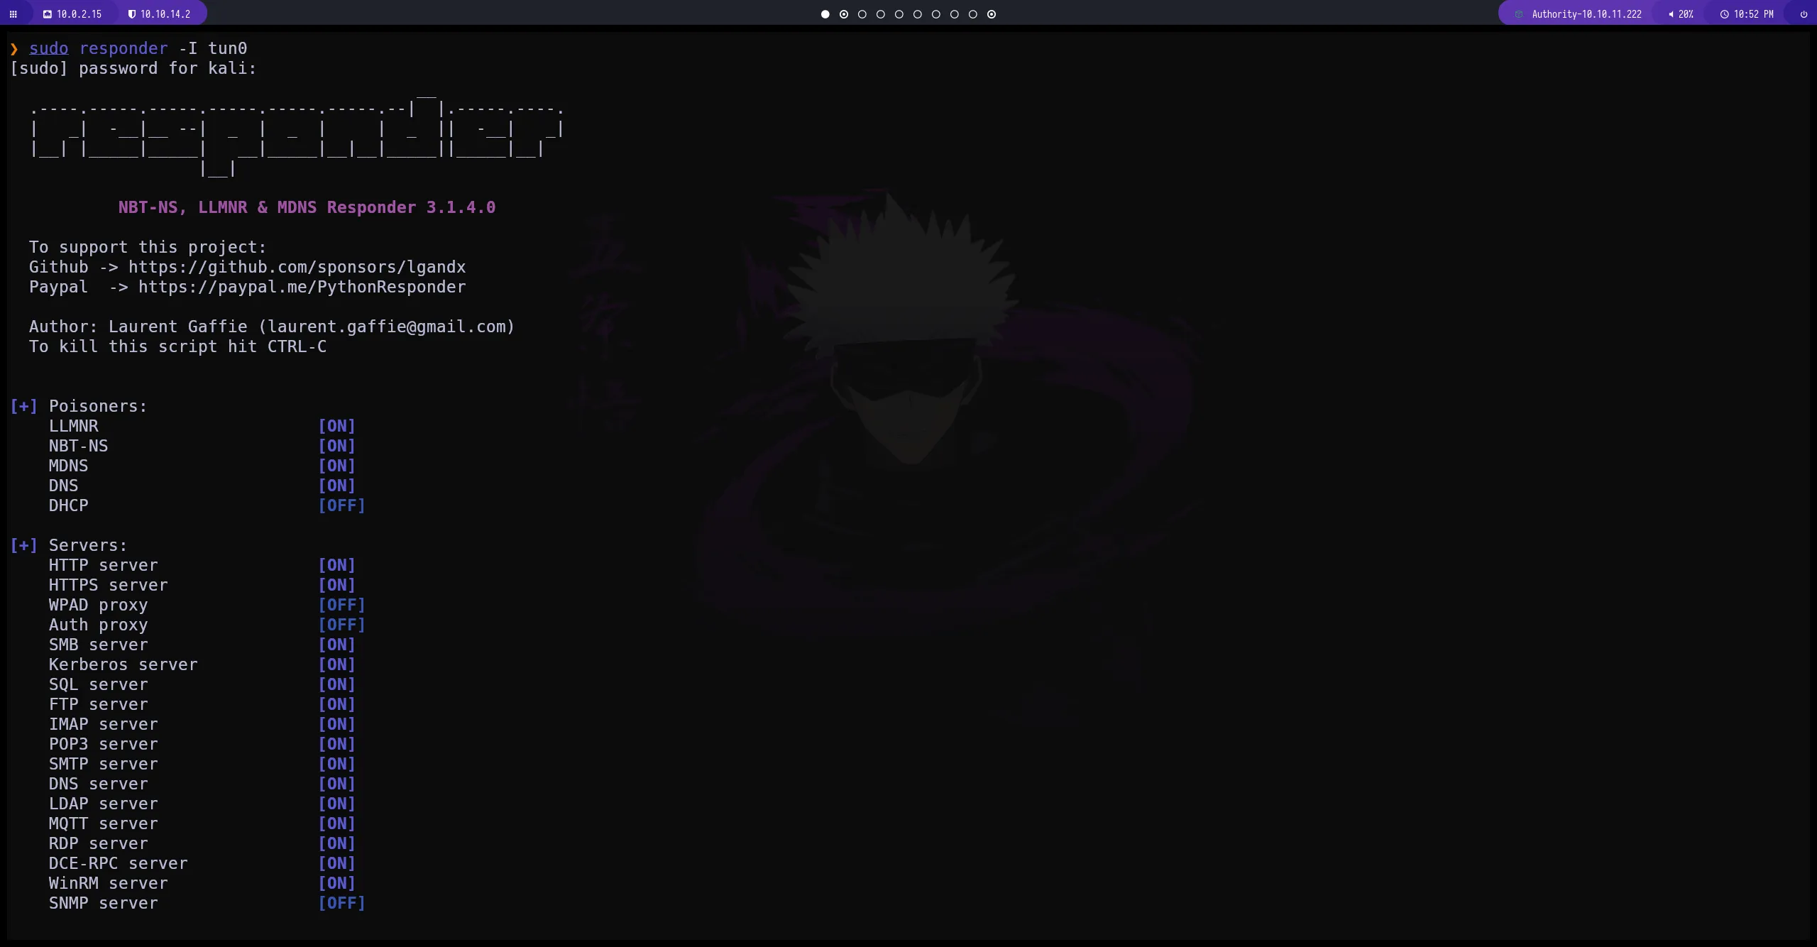Click the clock icon in the bar
This screenshot has height=947, width=1817.
tap(1724, 14)
